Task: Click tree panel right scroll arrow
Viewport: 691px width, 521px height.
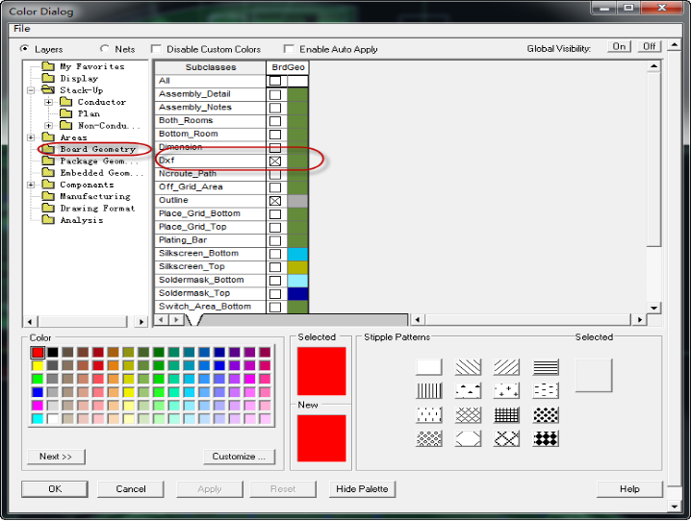Action: tap(141, 322)
